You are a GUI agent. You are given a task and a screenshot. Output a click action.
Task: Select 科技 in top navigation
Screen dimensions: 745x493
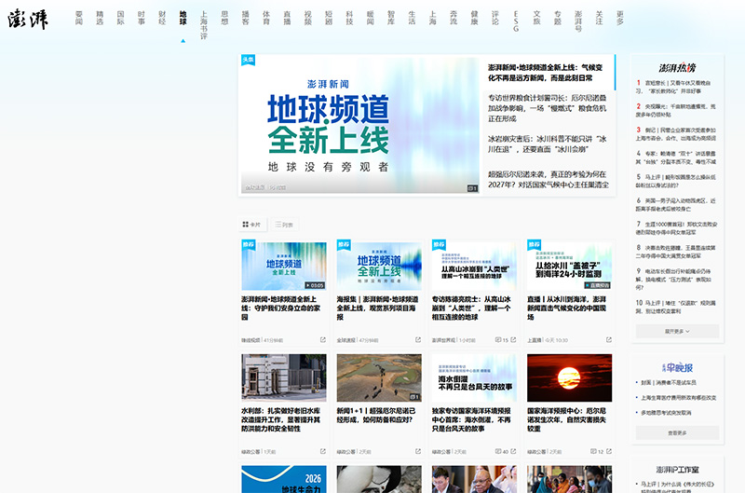[350, 18]
